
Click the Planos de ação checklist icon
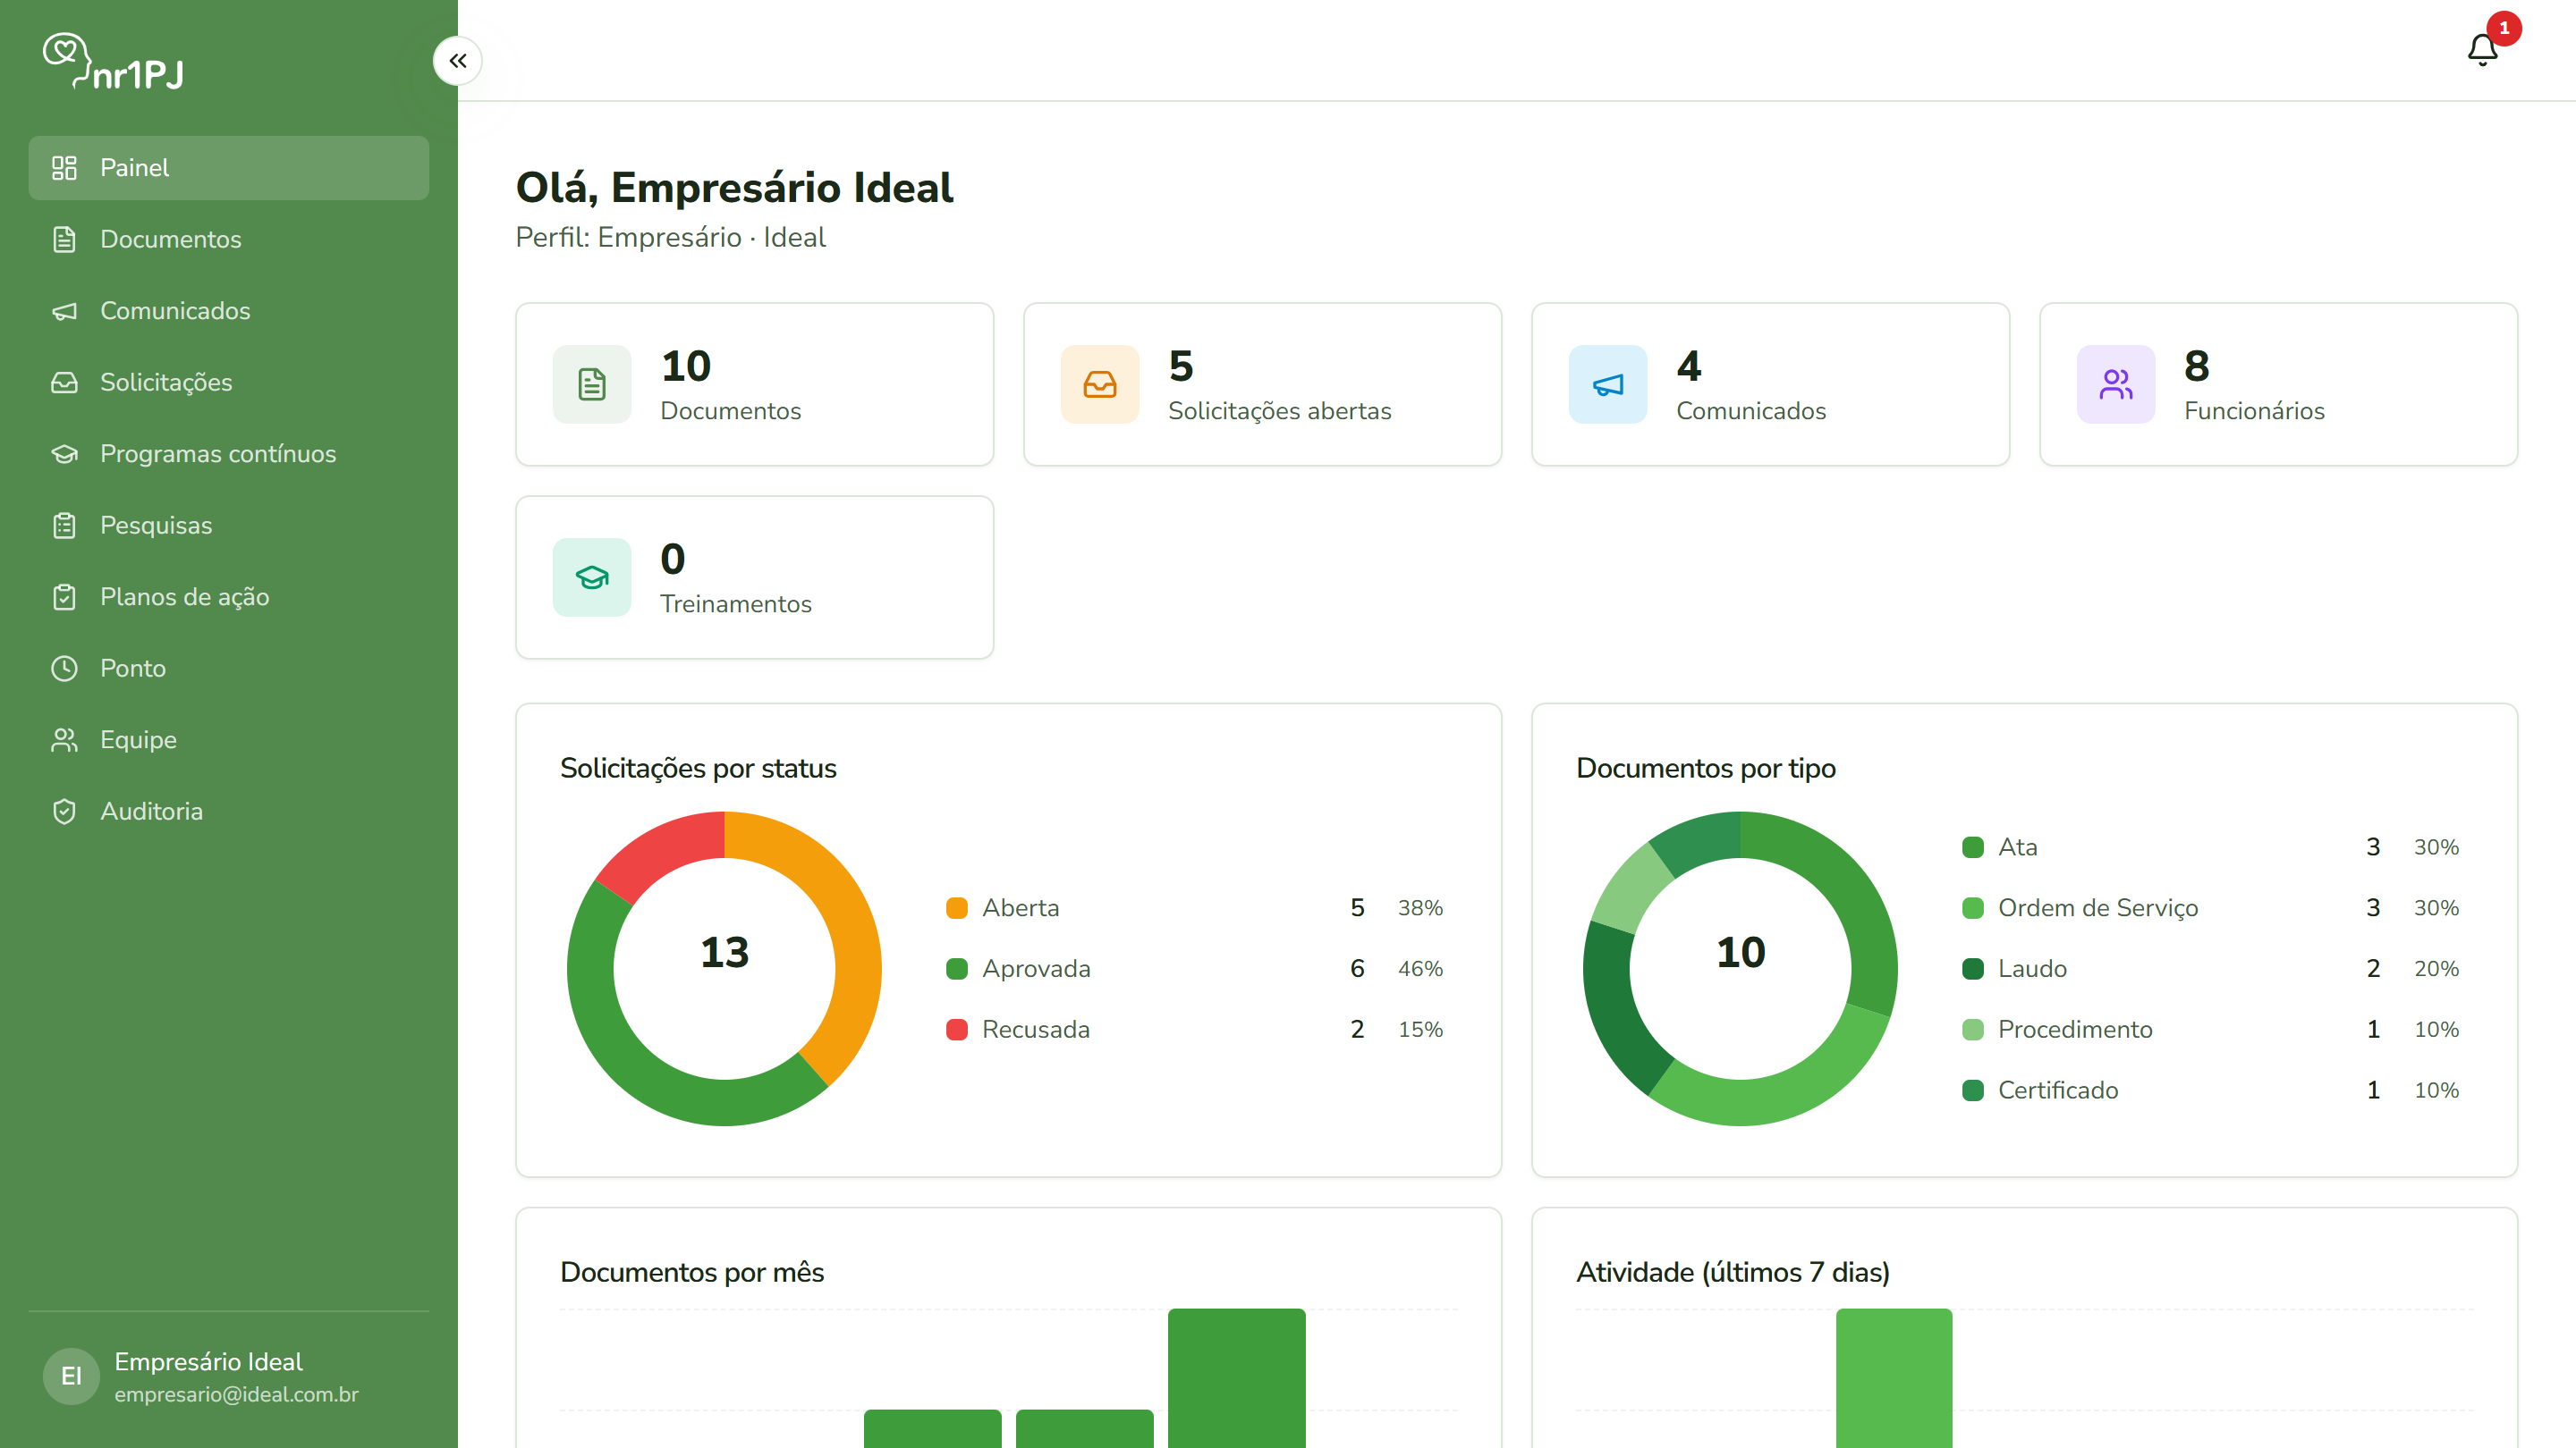click(64, 596)
